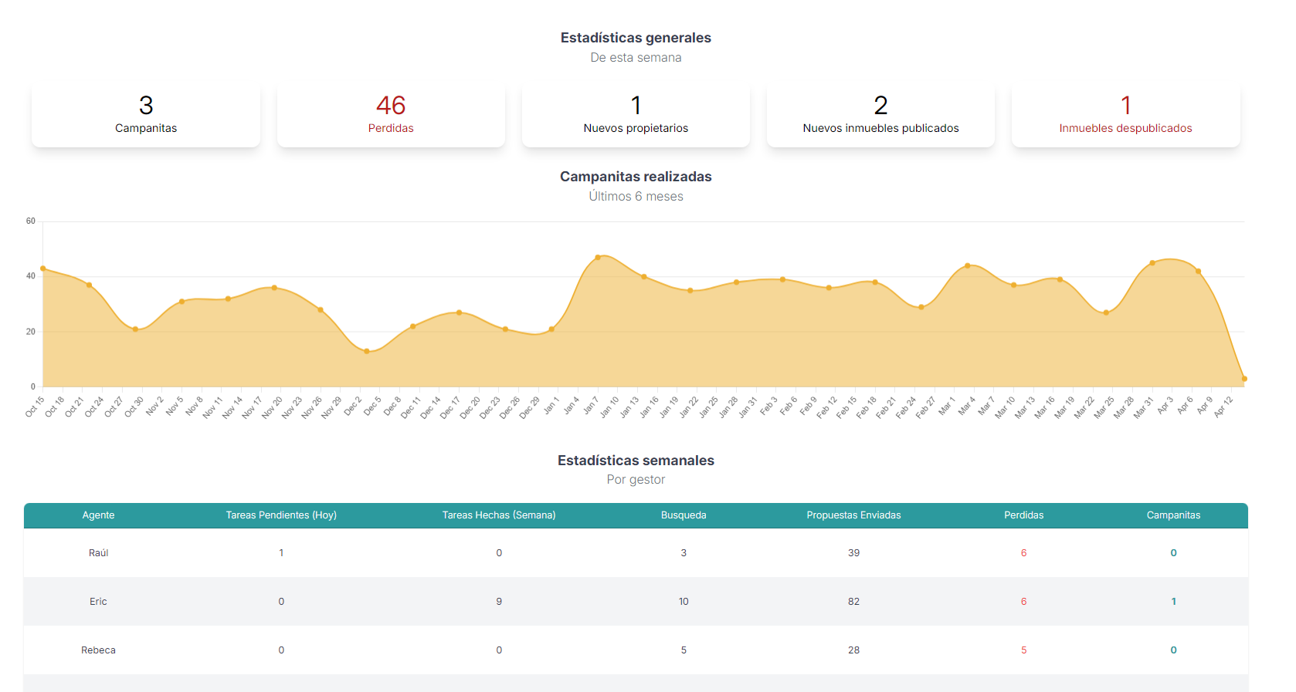
Task: Select the Propuestas Enviadas column header
Action: tap(853, 515)
